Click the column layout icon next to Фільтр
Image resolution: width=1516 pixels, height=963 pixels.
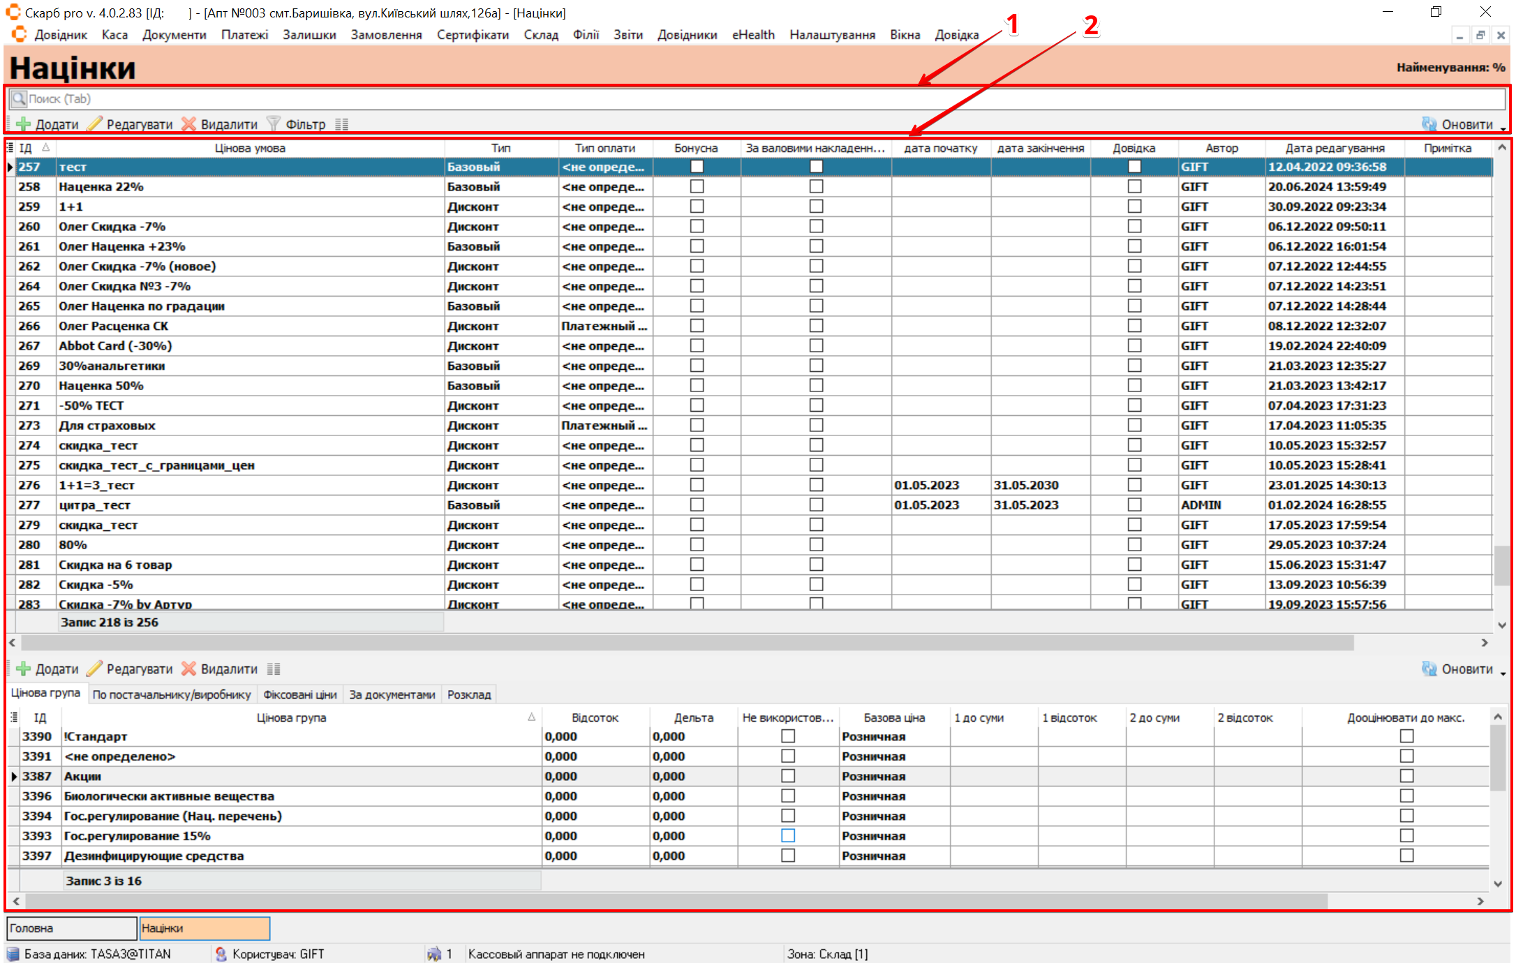click(341, 124)
